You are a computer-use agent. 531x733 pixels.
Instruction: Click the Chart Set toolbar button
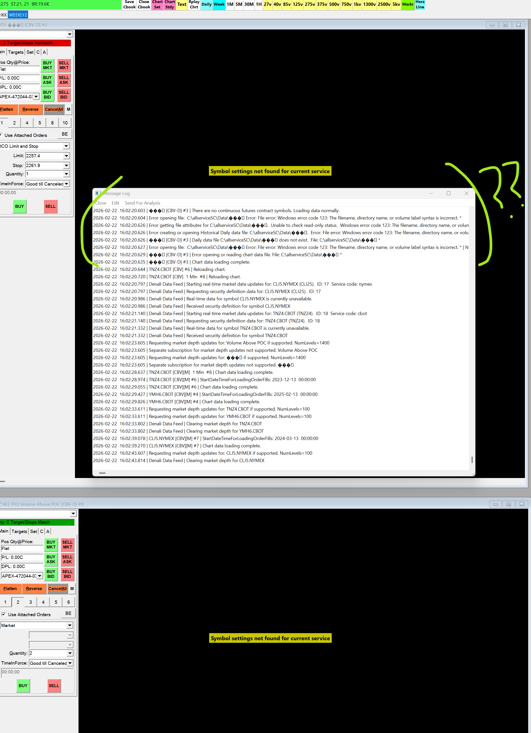pos(157,5)
